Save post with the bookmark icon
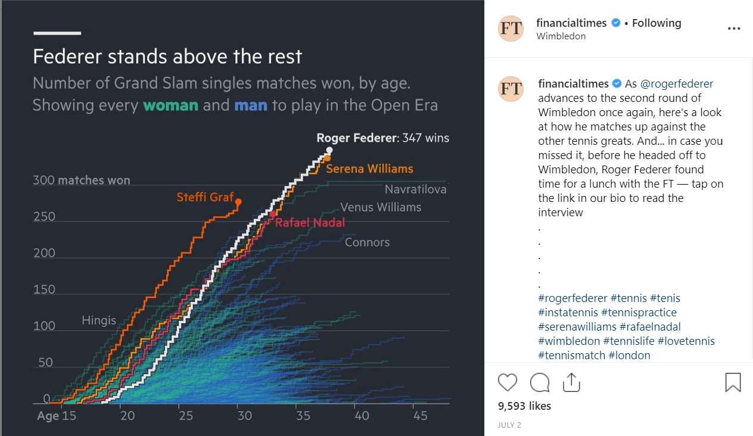753x436 pixels. pyautogui.click(x=733, y=382)
